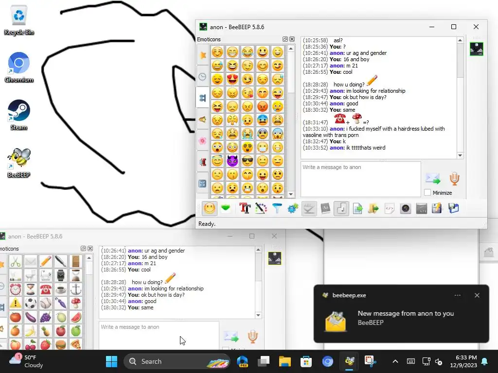Insert the heart-eyes emoji
The width and height of the screenshot is (498, 373).
[x=232, y=79]
